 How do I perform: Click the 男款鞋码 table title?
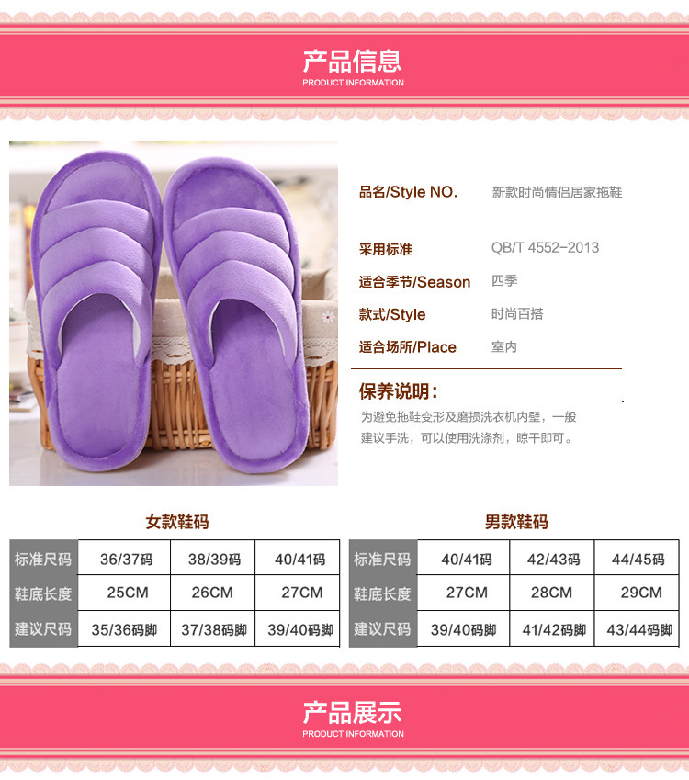[516, 521]
